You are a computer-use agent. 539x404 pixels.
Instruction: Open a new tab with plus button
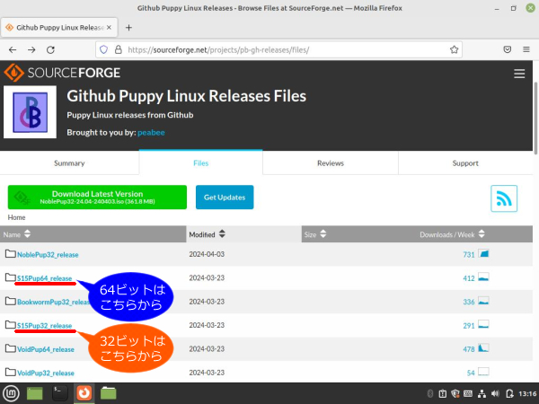(x=128, y=28)
